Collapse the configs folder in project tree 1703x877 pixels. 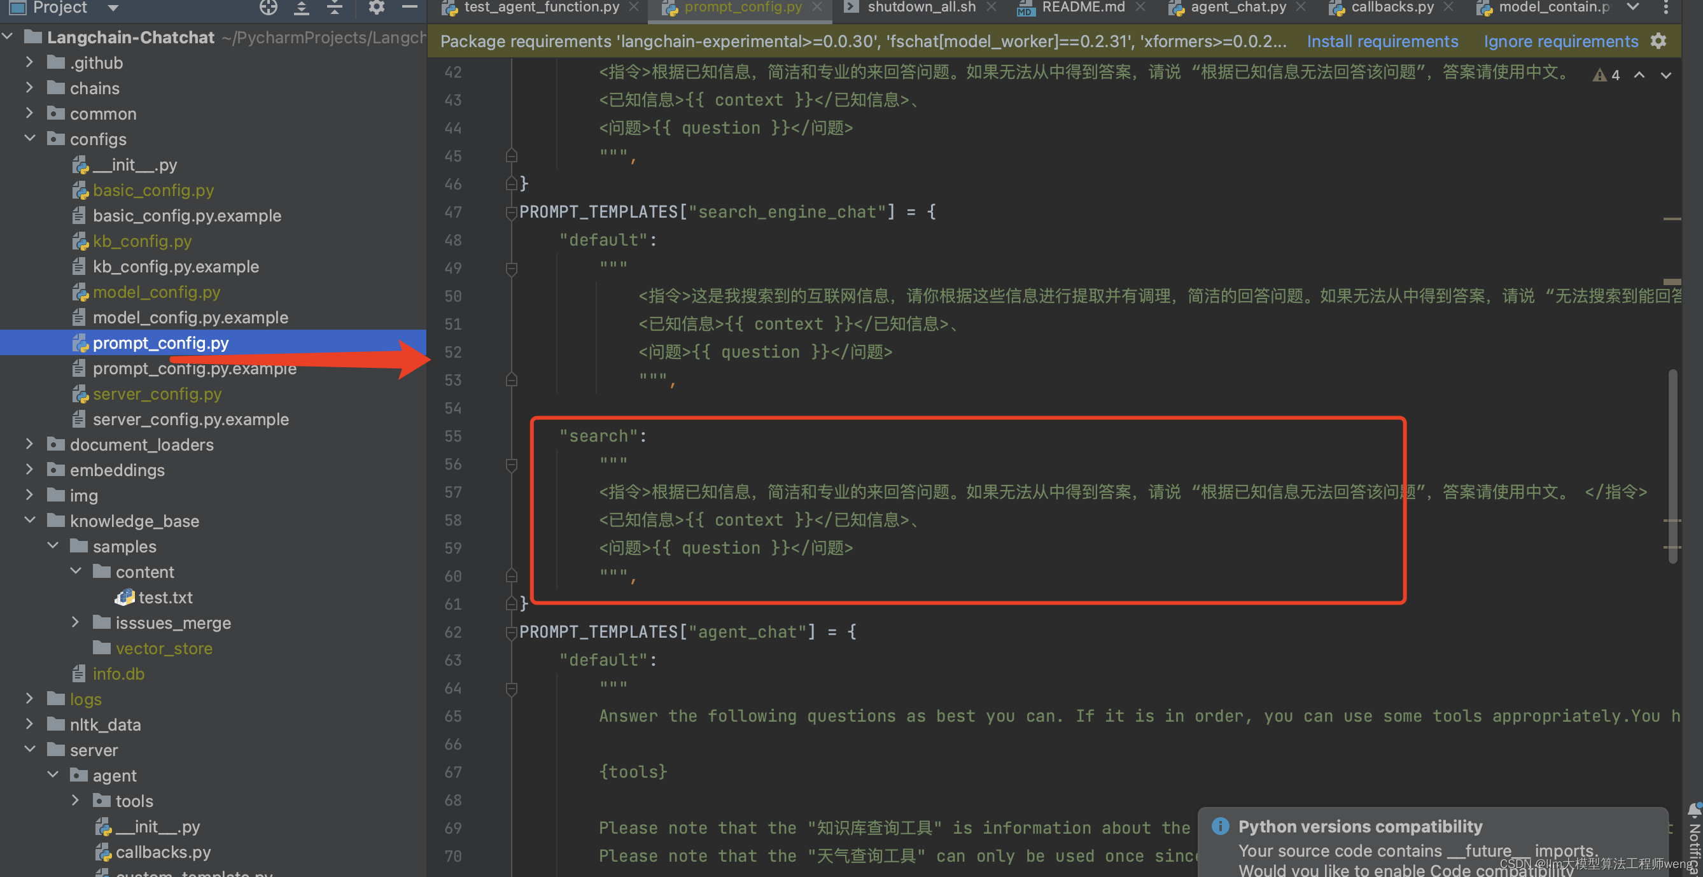pos(30,138)
